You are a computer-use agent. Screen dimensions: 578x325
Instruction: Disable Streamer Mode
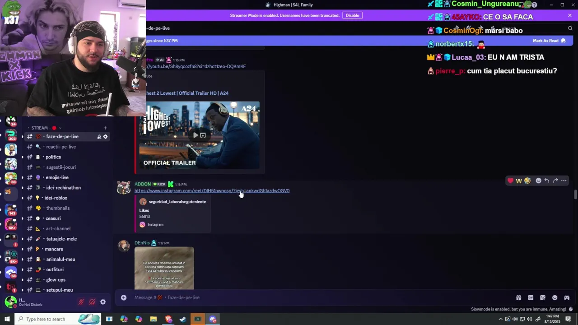click(x=352, y=15)
